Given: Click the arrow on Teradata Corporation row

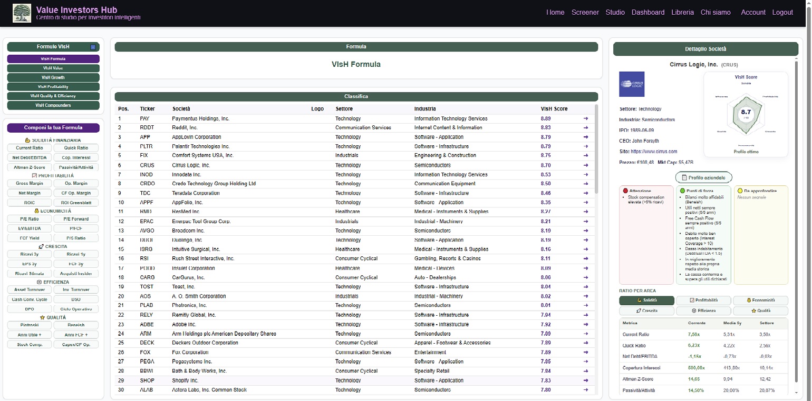Looking at the screenshot, I should click(x=586, y=193).
